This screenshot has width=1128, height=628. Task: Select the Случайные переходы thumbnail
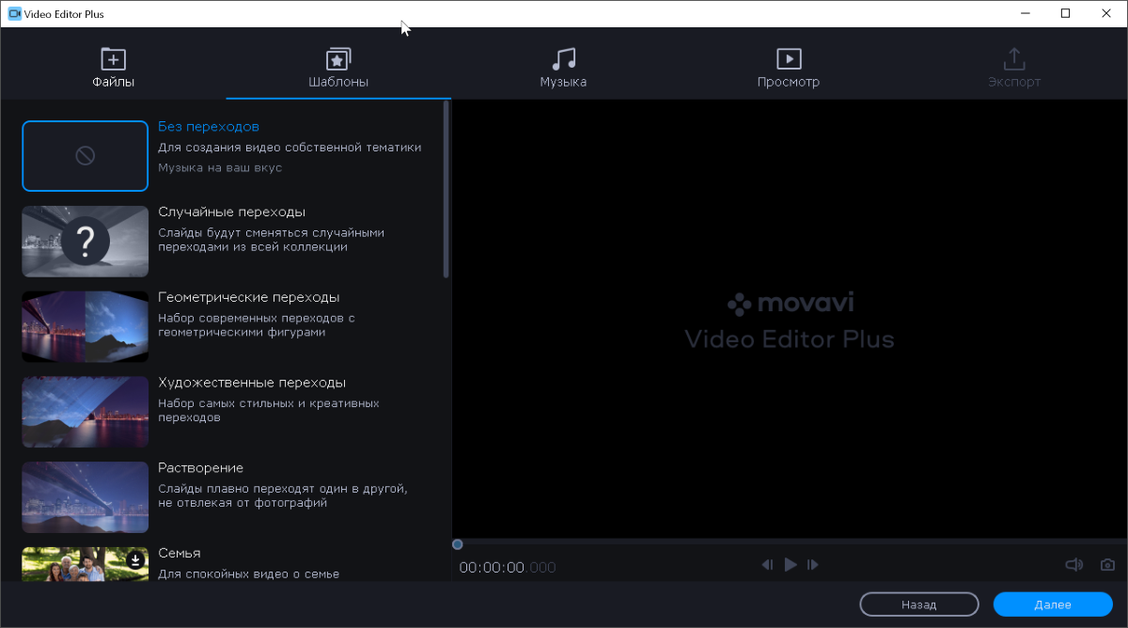[86, 242]
